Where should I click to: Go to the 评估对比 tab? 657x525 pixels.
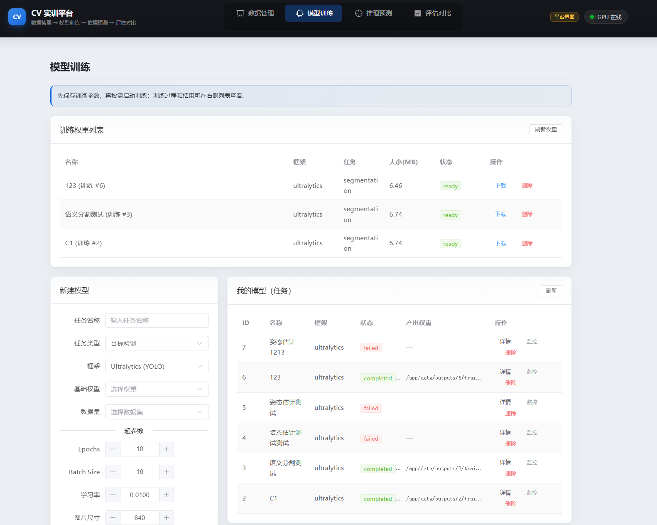[432, 13]
